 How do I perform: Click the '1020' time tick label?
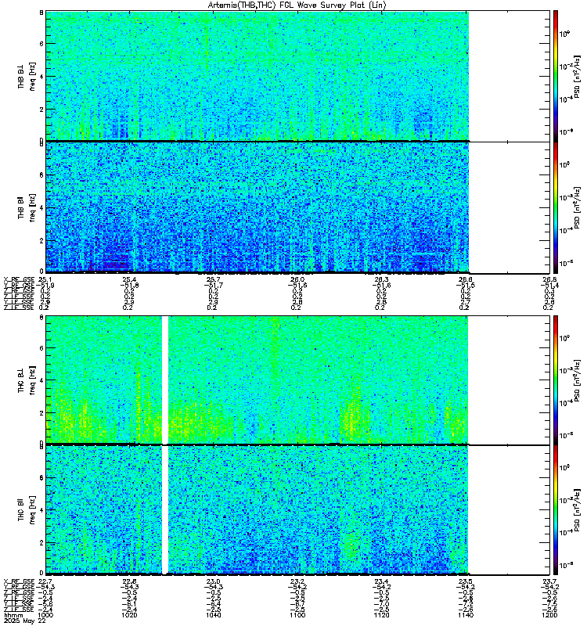129,615
